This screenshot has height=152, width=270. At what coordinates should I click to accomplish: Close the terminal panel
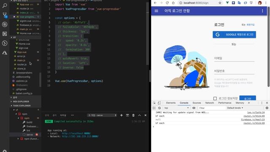(145, 115)
